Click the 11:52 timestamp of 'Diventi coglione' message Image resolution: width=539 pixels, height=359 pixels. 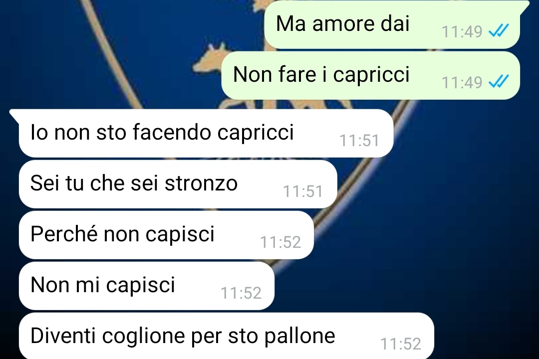click(401, 344)
